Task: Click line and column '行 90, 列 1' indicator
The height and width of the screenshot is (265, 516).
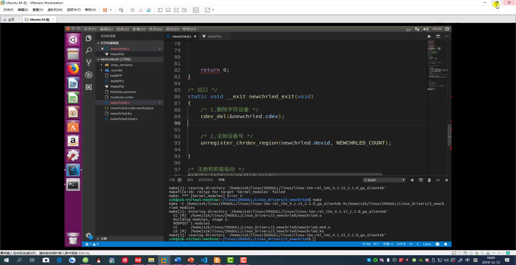Action: (x=371, y=244)
